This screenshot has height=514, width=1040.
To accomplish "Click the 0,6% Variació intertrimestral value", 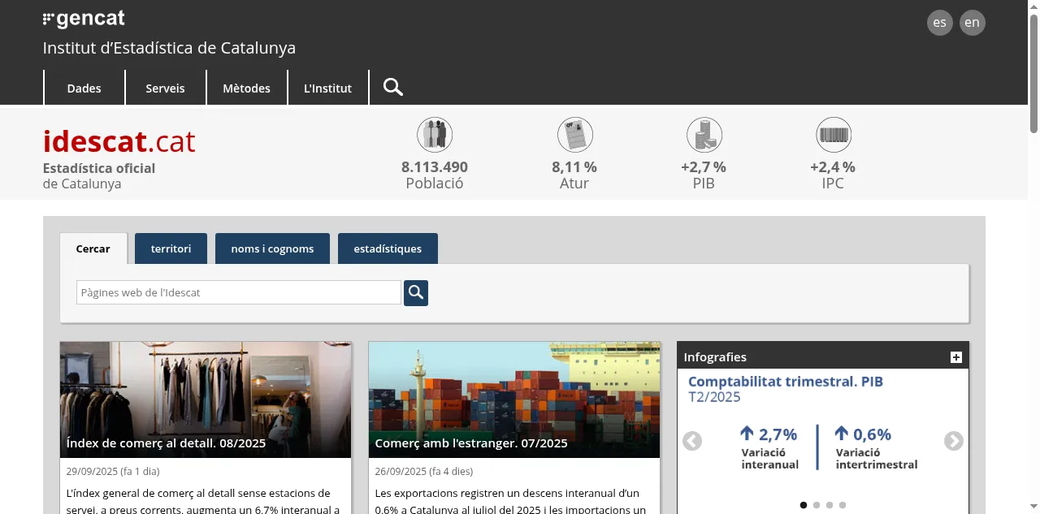I will 863,434.
